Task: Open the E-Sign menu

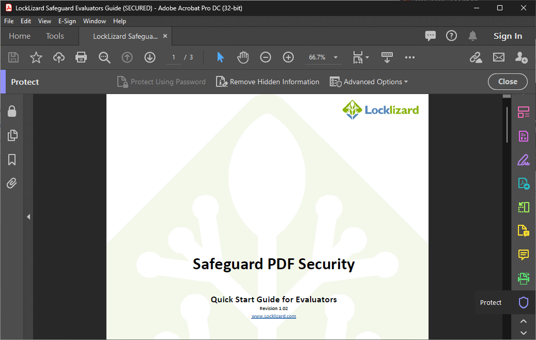Action: point(67,21)
